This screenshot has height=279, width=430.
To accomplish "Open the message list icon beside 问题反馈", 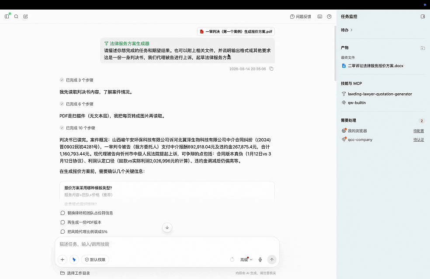I will pos(320,17).
